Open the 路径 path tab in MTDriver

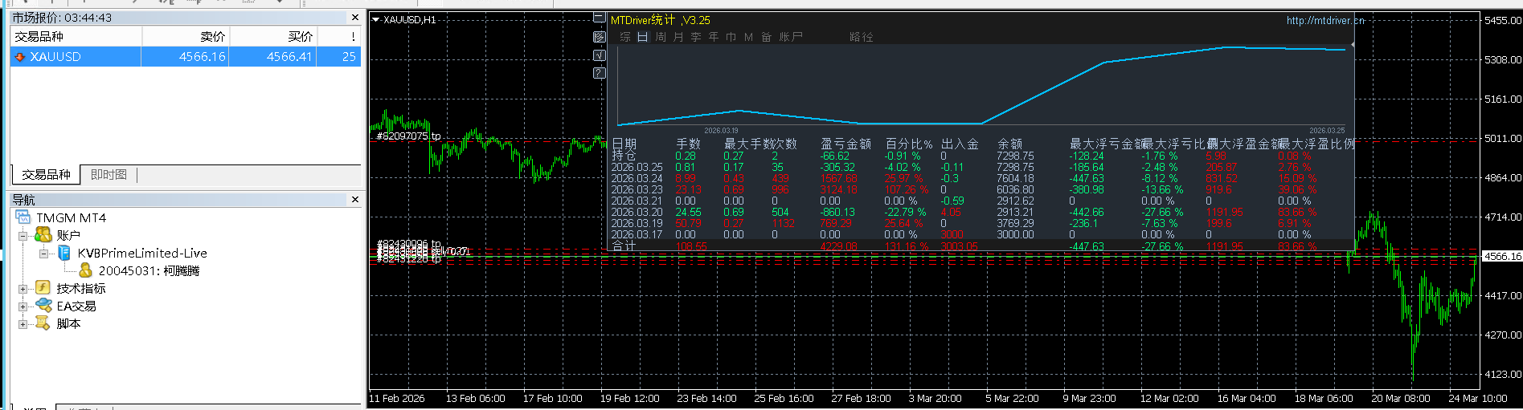[x=862, y=37]
